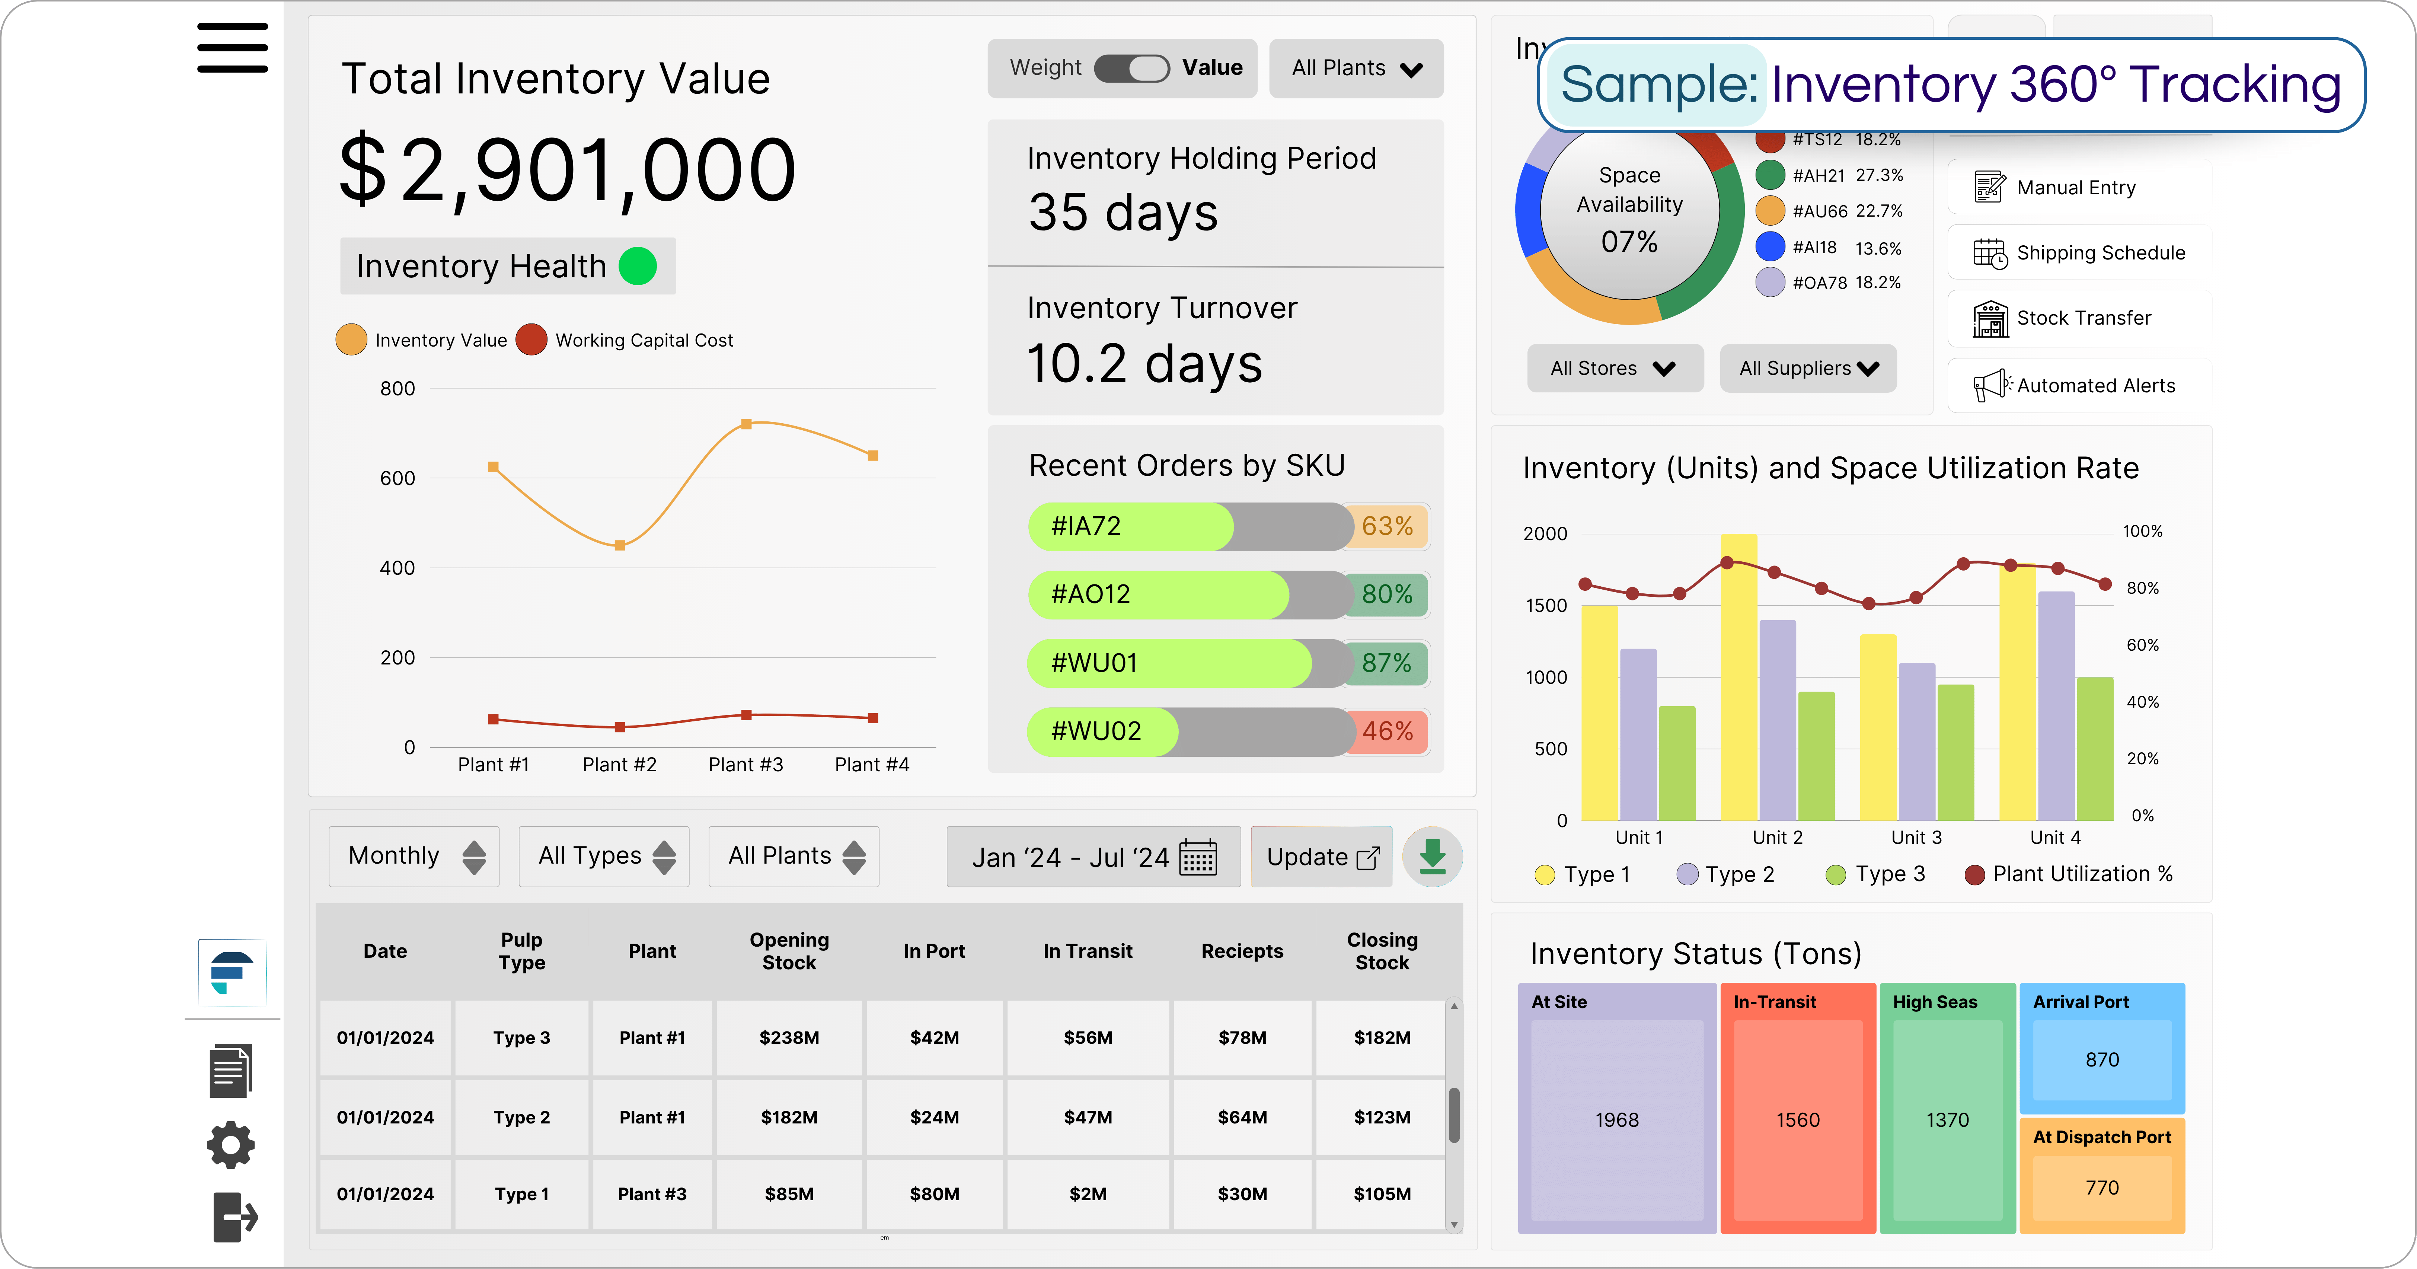
Task: Open settings via the gear icon
Action: coord(230,1144)
